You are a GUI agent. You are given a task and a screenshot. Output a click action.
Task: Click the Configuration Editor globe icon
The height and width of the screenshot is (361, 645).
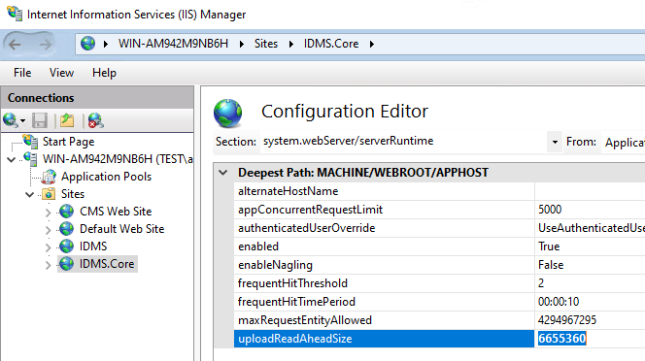tap(228, 114)
